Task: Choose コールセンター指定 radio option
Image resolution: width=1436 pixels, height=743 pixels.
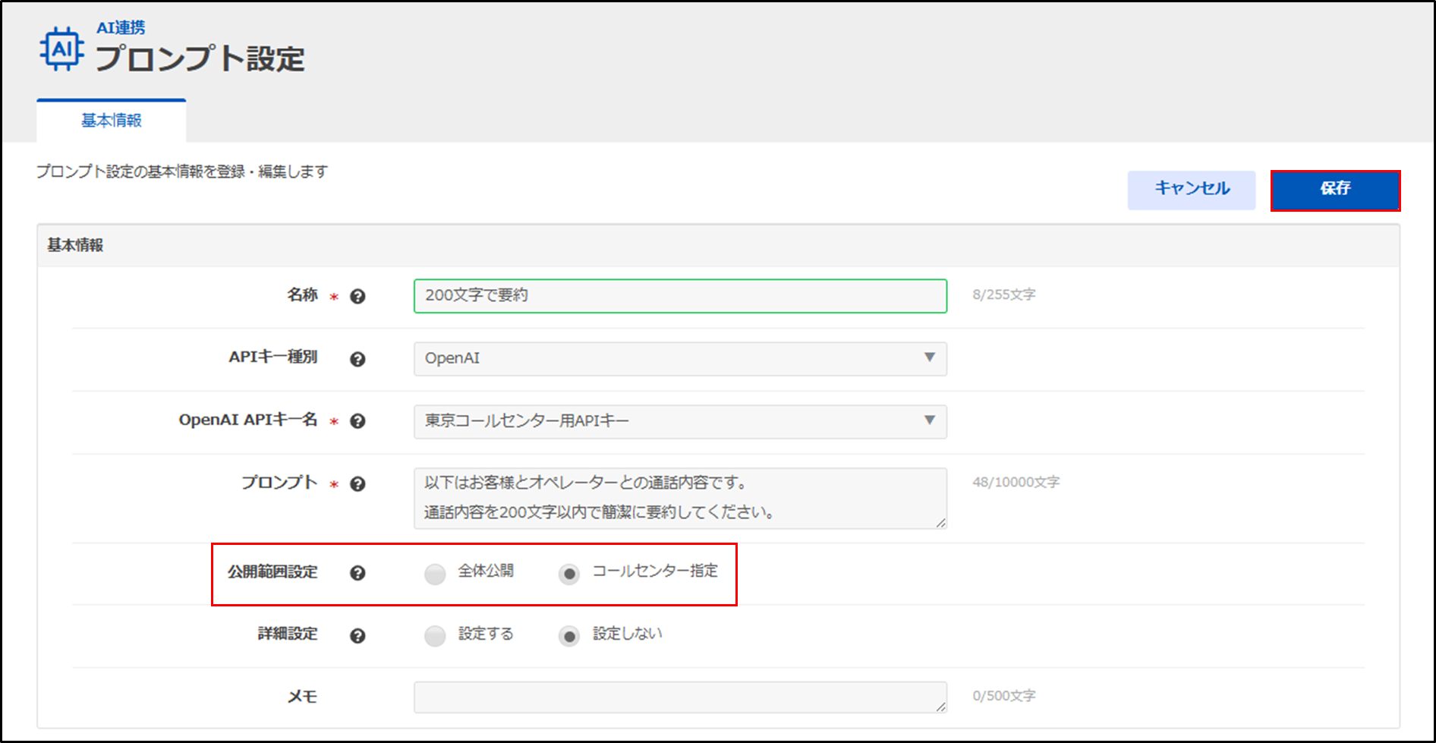Action: pos(569,574)
